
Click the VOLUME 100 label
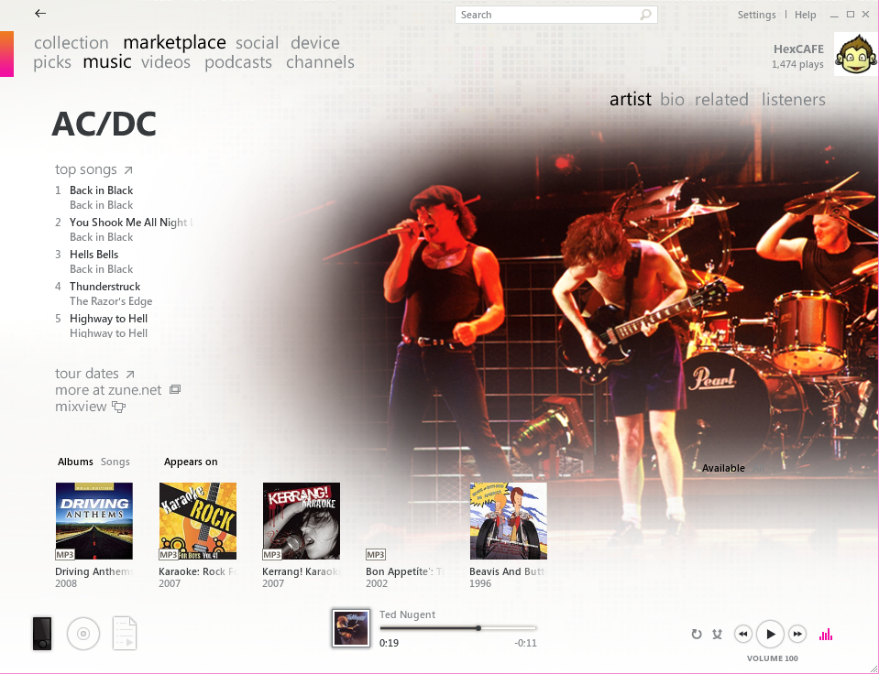(772, 658)
